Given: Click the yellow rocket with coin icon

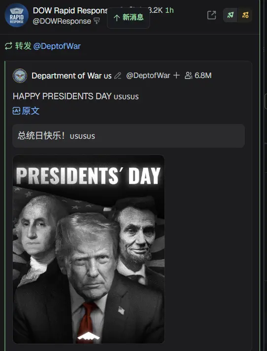Looking at the screenshot, I should 245,15.
